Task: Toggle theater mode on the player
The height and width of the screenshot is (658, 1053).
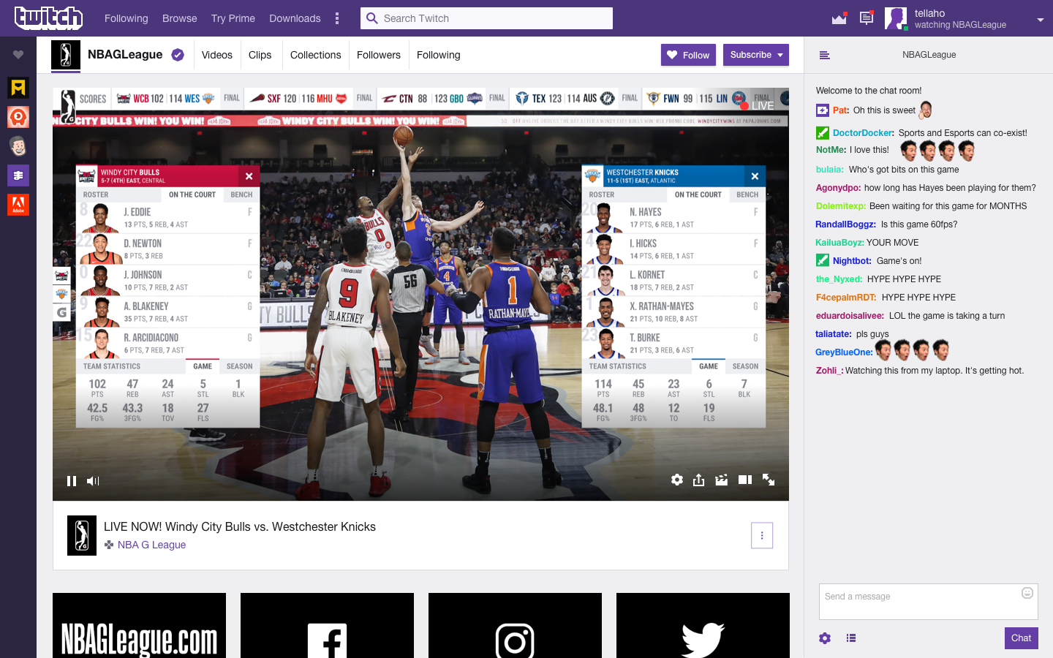Action: (x=745, y=480)
